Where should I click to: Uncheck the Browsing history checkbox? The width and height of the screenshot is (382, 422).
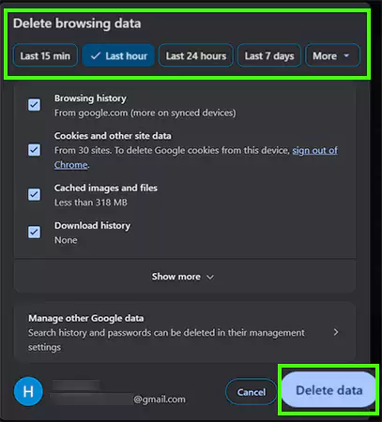click(34, 105)
